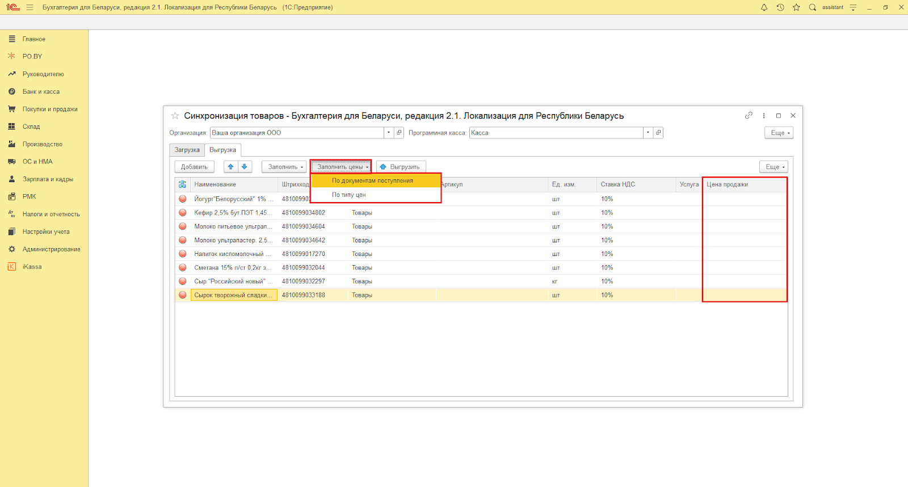
Task: Open favorites star icon in title bar
Action: pos(796,7)
